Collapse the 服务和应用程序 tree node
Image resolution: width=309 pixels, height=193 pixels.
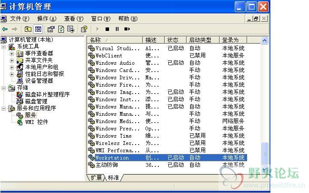coord(3,109)
